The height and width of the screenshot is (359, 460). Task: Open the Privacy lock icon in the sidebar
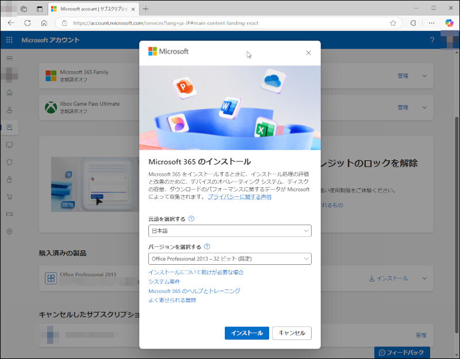[x=9, y=179]
